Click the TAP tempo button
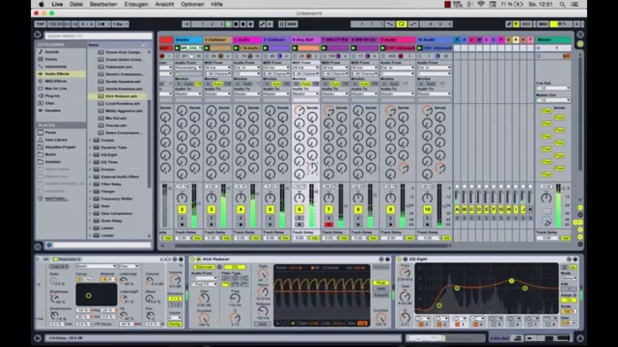The height and width of the screenshot is (347, 618). [40, 24]
